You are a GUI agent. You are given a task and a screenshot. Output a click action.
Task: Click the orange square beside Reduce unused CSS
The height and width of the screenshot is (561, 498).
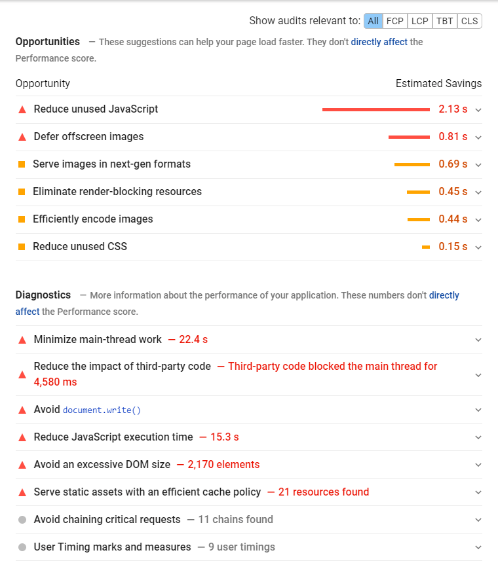pos(22,247)
